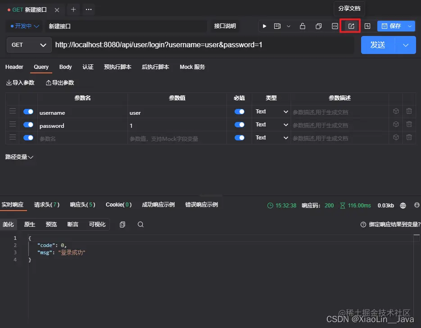This screenshot has height=328, width=421.
Task: Click the cube icon in the empty parameter row
Action: [x=396, y=137]
